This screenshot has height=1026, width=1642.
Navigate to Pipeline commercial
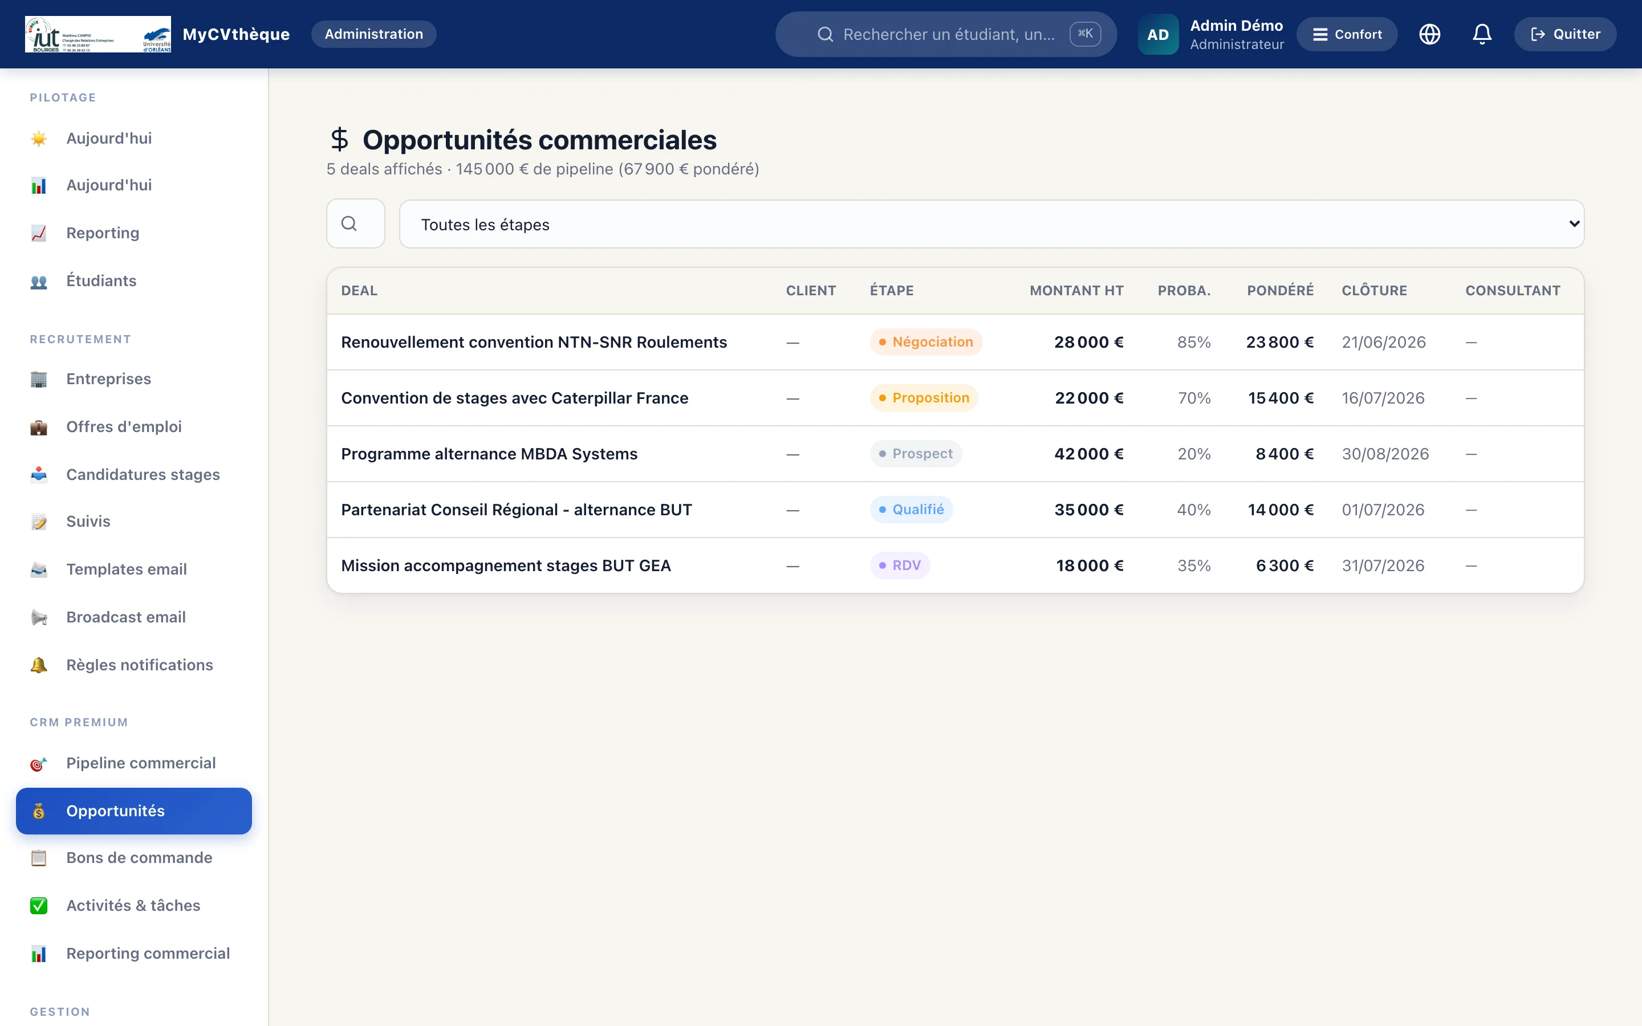click(133, 763)
